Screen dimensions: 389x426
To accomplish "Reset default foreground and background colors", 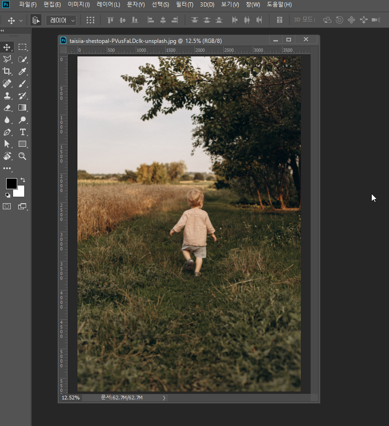I will [x=7, y=195].
